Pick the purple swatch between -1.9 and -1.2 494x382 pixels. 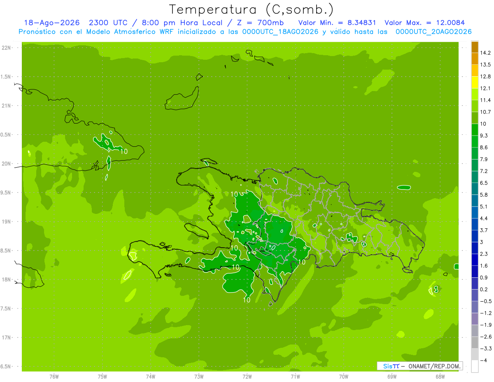pos(475,319)
